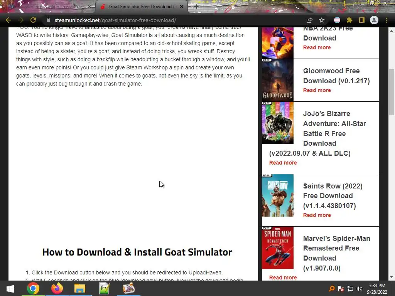Open the Windows Start menu

[10, 288]
